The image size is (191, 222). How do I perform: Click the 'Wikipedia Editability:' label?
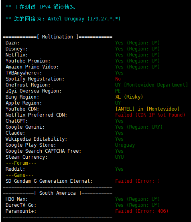[x=36, y=139]
